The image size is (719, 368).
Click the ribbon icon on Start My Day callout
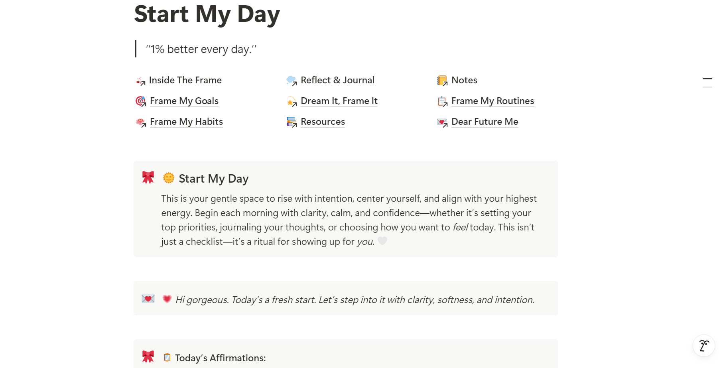point(148,177)
